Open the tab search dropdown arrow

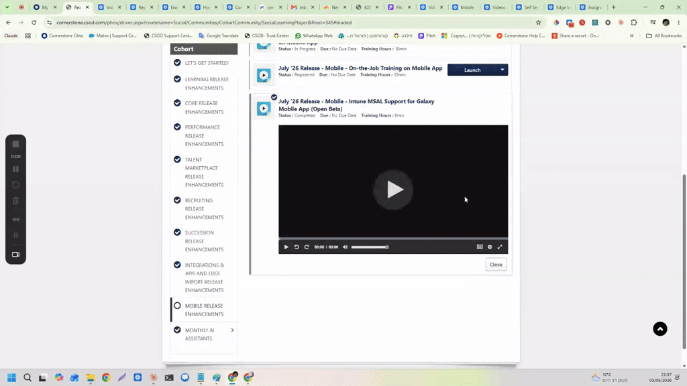(7, 7)
